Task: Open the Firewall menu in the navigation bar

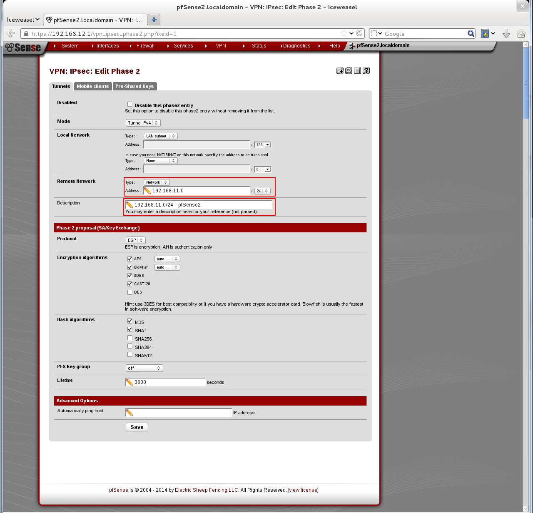Action: (145, 46)
